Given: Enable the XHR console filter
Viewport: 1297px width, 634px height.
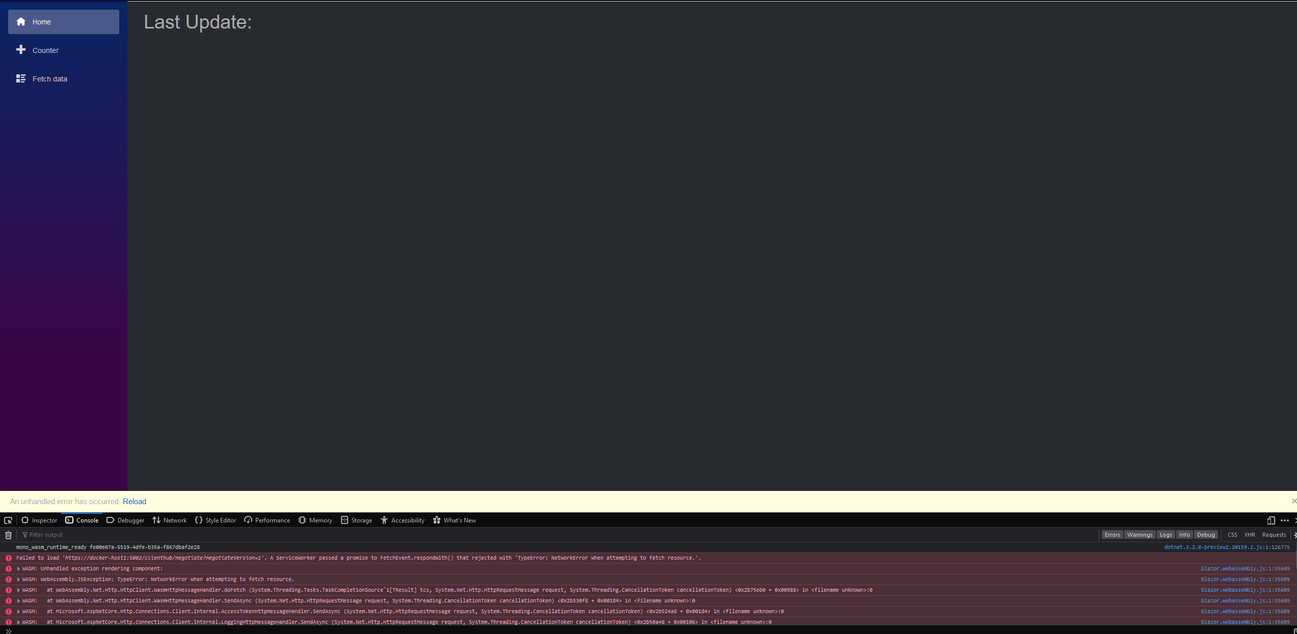Looking at the screenshot, I should (x=1250, y=534).
